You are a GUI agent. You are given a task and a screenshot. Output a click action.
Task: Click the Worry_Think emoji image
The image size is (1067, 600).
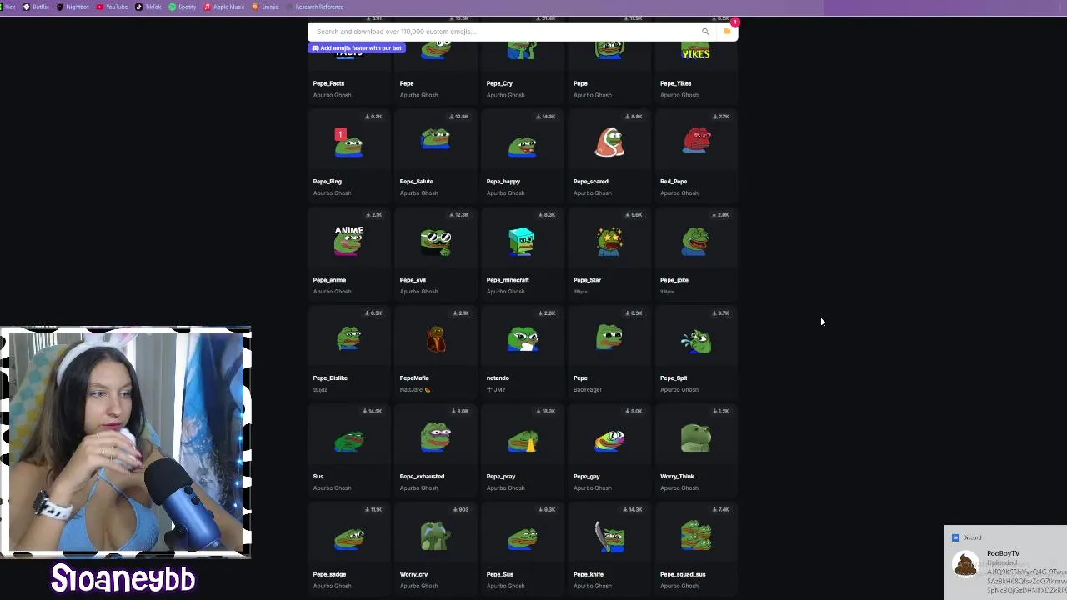[696, 437]
